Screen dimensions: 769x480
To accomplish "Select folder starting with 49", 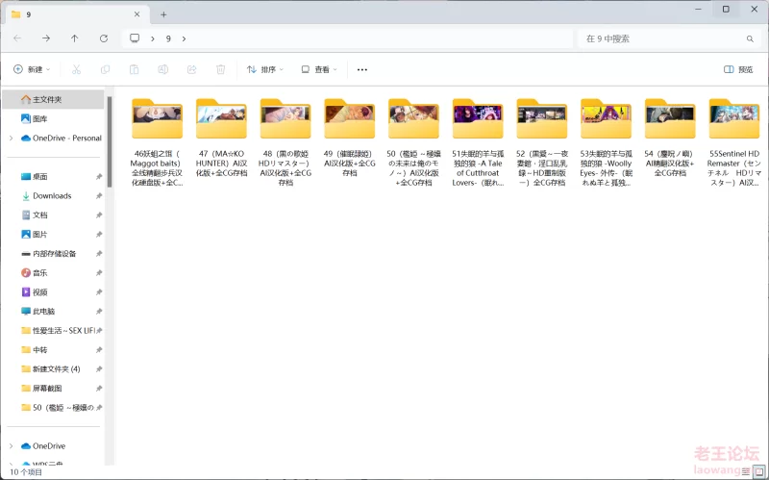I will pos(350,139).
